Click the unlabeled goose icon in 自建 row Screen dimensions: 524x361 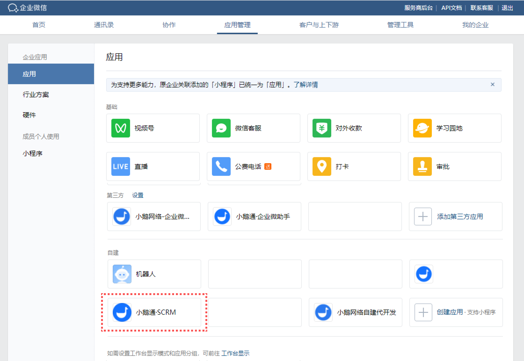pos(424,274)
